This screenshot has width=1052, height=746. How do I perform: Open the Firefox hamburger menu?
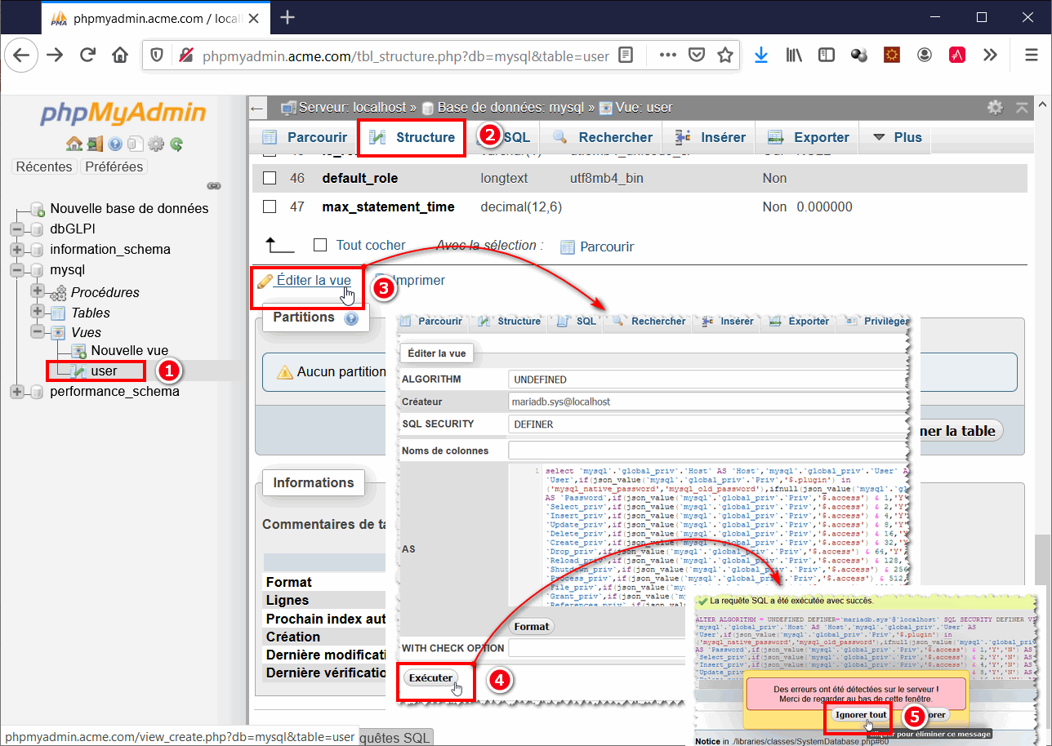pyautogui.click(x=1031, y=55)
